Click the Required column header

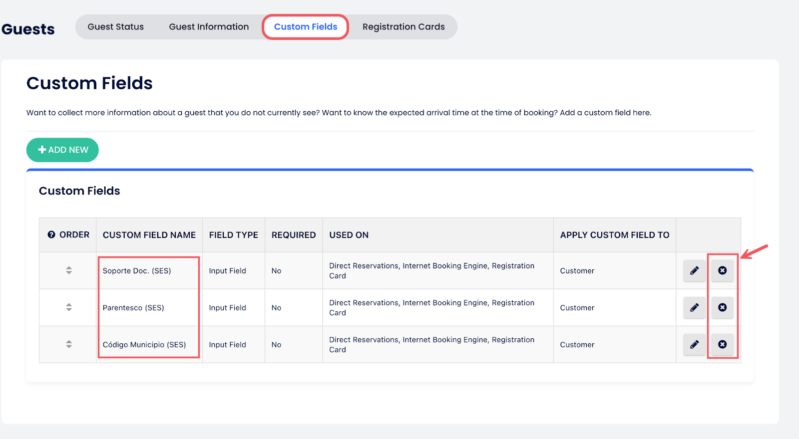tap(294, 235)
